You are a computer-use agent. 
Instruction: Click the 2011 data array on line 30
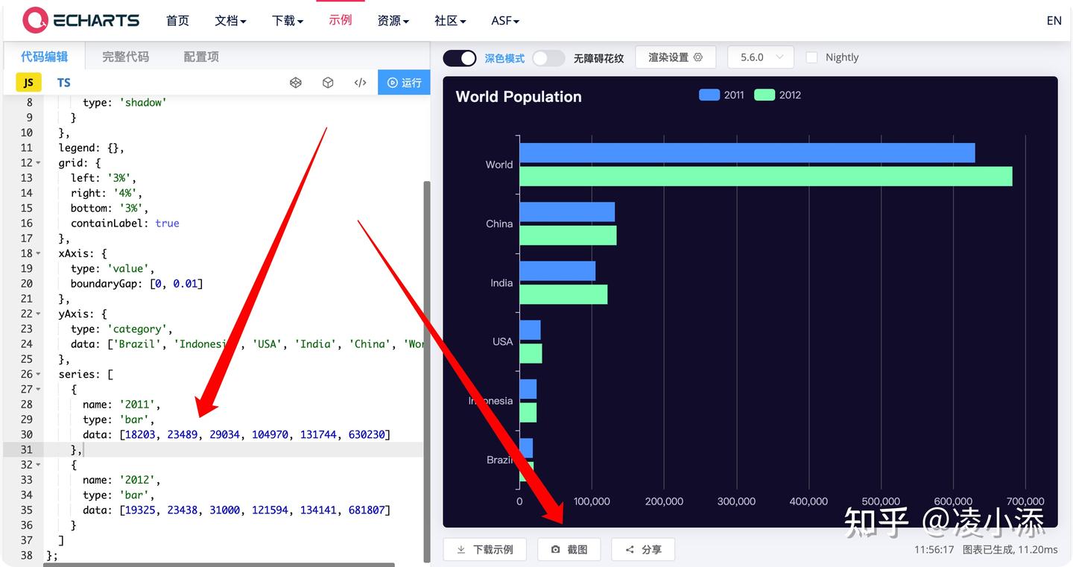[255, 434]
